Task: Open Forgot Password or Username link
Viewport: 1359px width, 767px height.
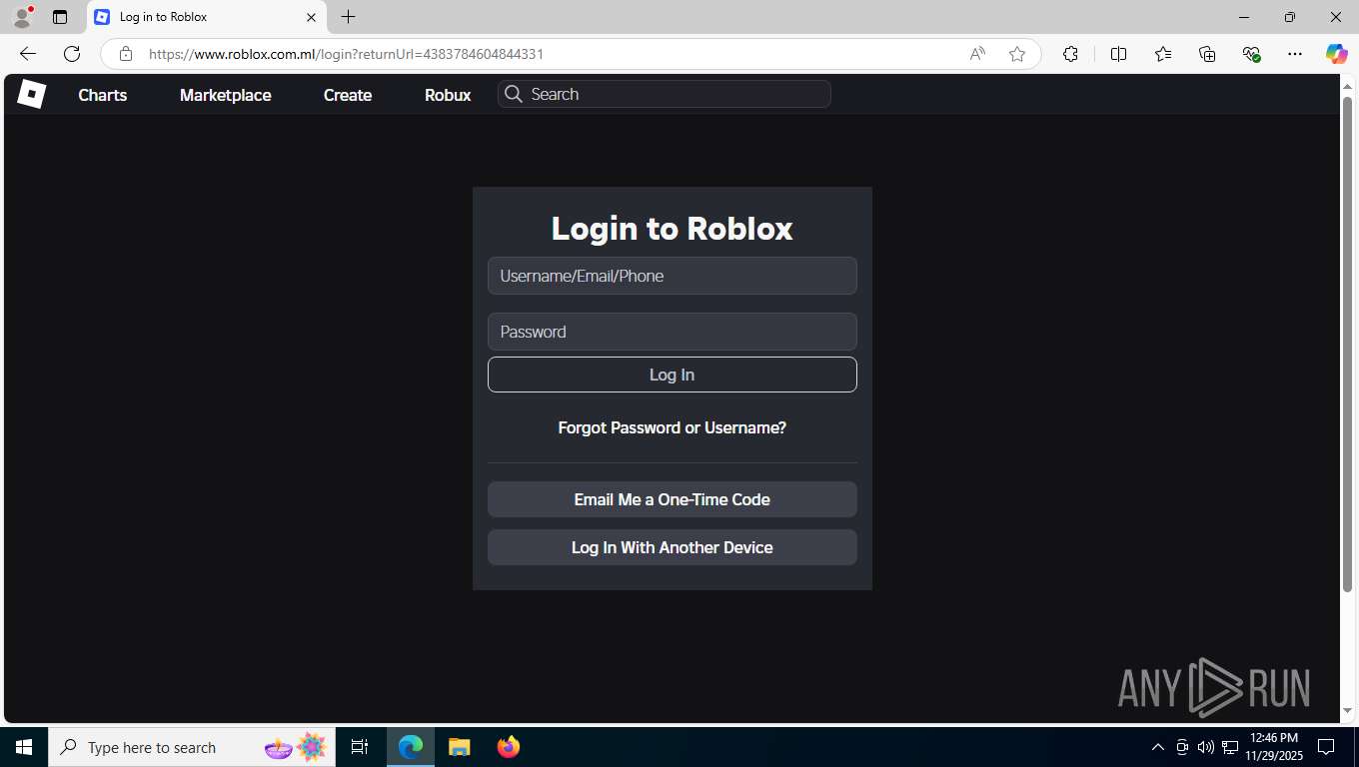Action: pos(673,427)
